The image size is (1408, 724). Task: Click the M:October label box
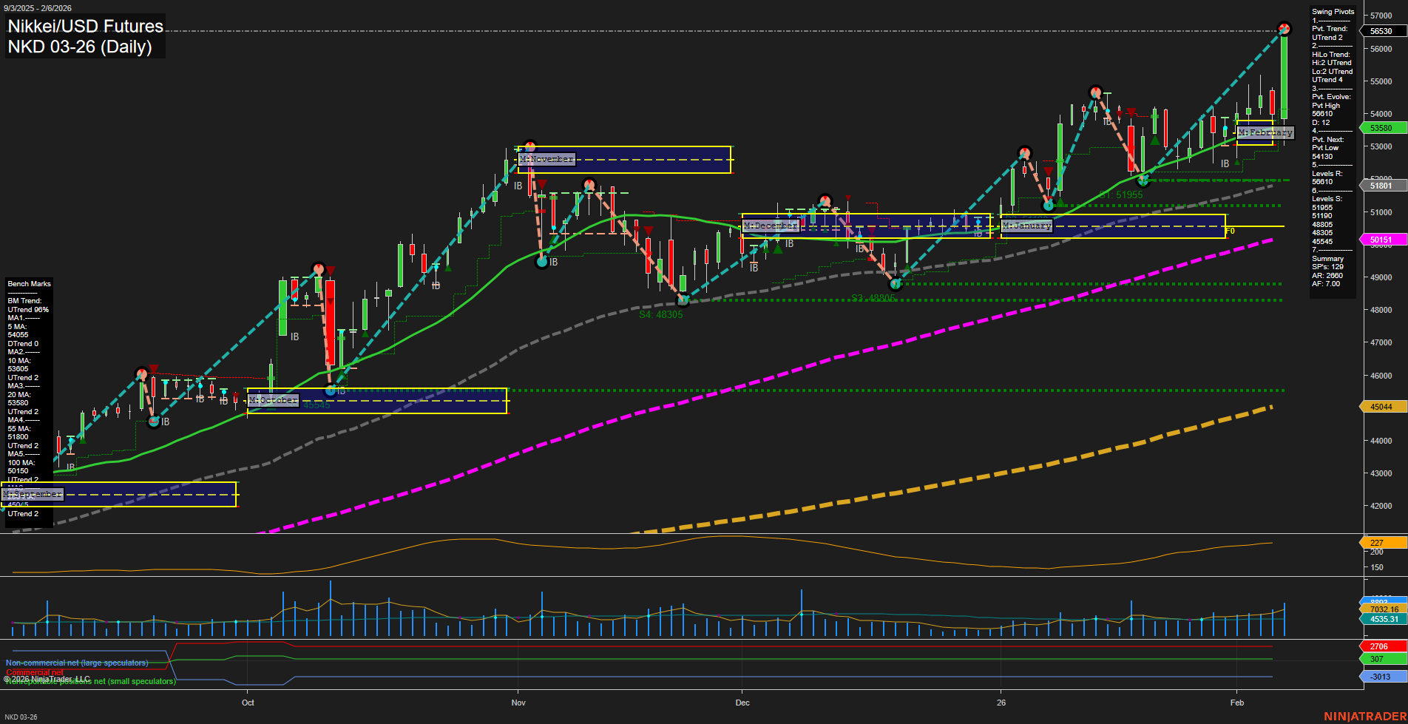(x=272, y=399)
